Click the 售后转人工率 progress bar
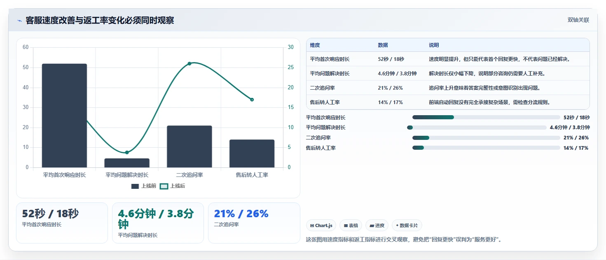 [x=486, y=148]
